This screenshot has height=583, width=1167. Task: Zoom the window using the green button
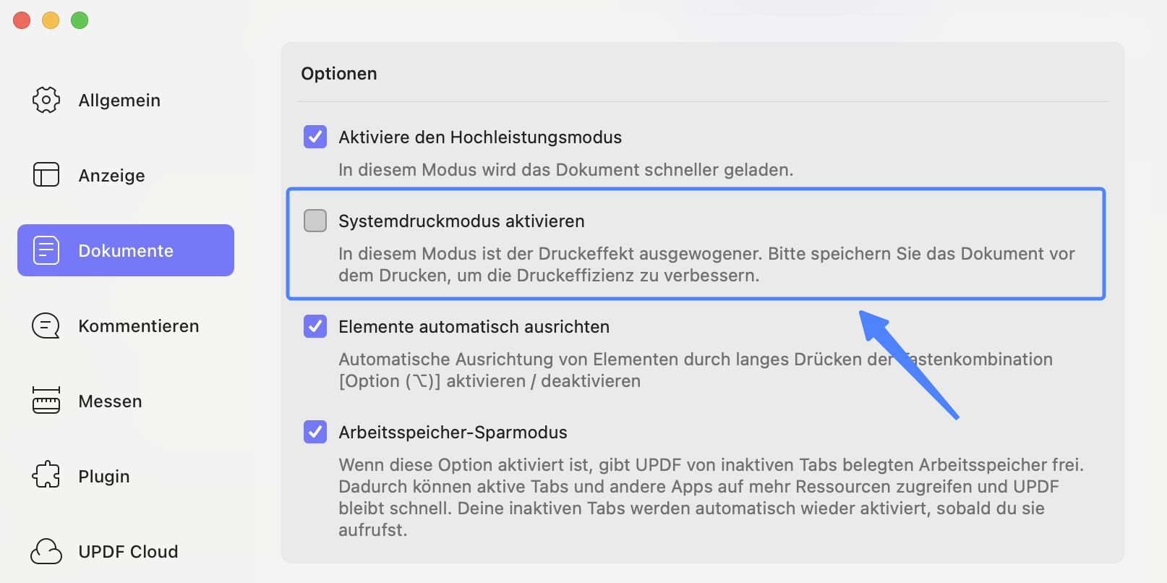pyautogui.click(x=80, y=20)
